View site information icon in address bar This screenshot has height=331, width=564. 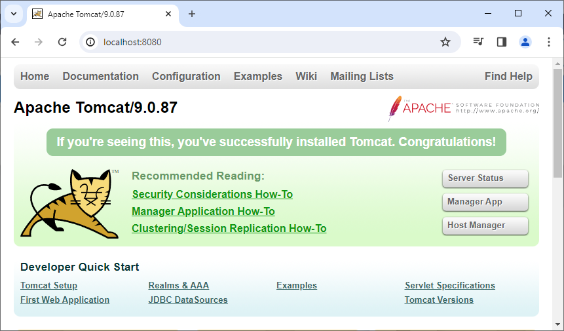point(90,42)
